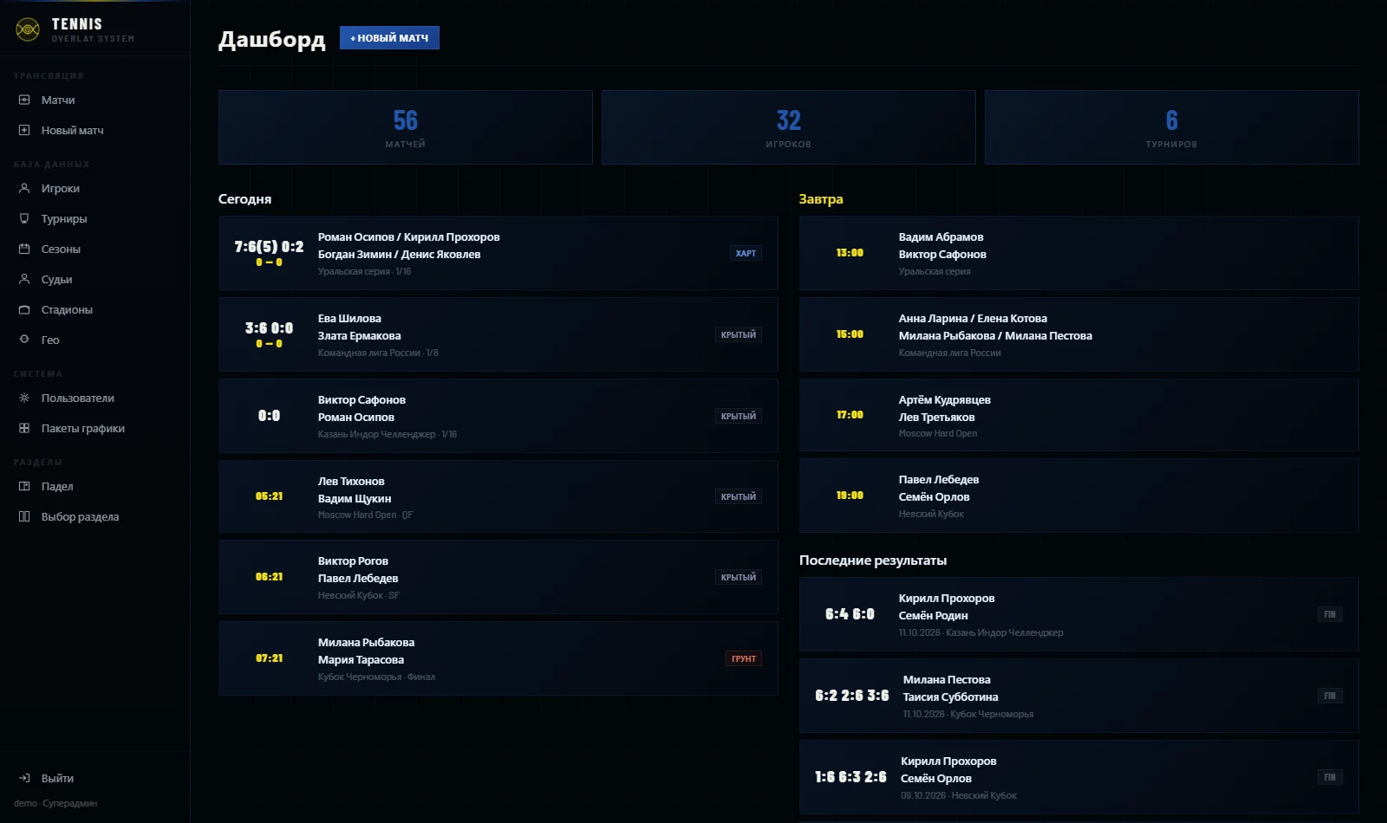Click the Пакеты графики grid icon
Image resolution: width=1387 pixels, height=823 pixels.
[x=24, y=428]
